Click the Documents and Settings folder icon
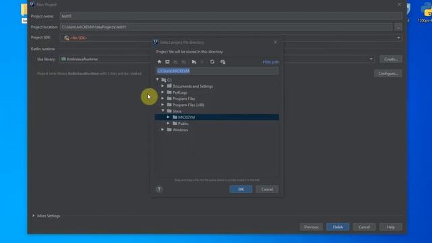This screenshot has height=243, width=432. [169, 86]
